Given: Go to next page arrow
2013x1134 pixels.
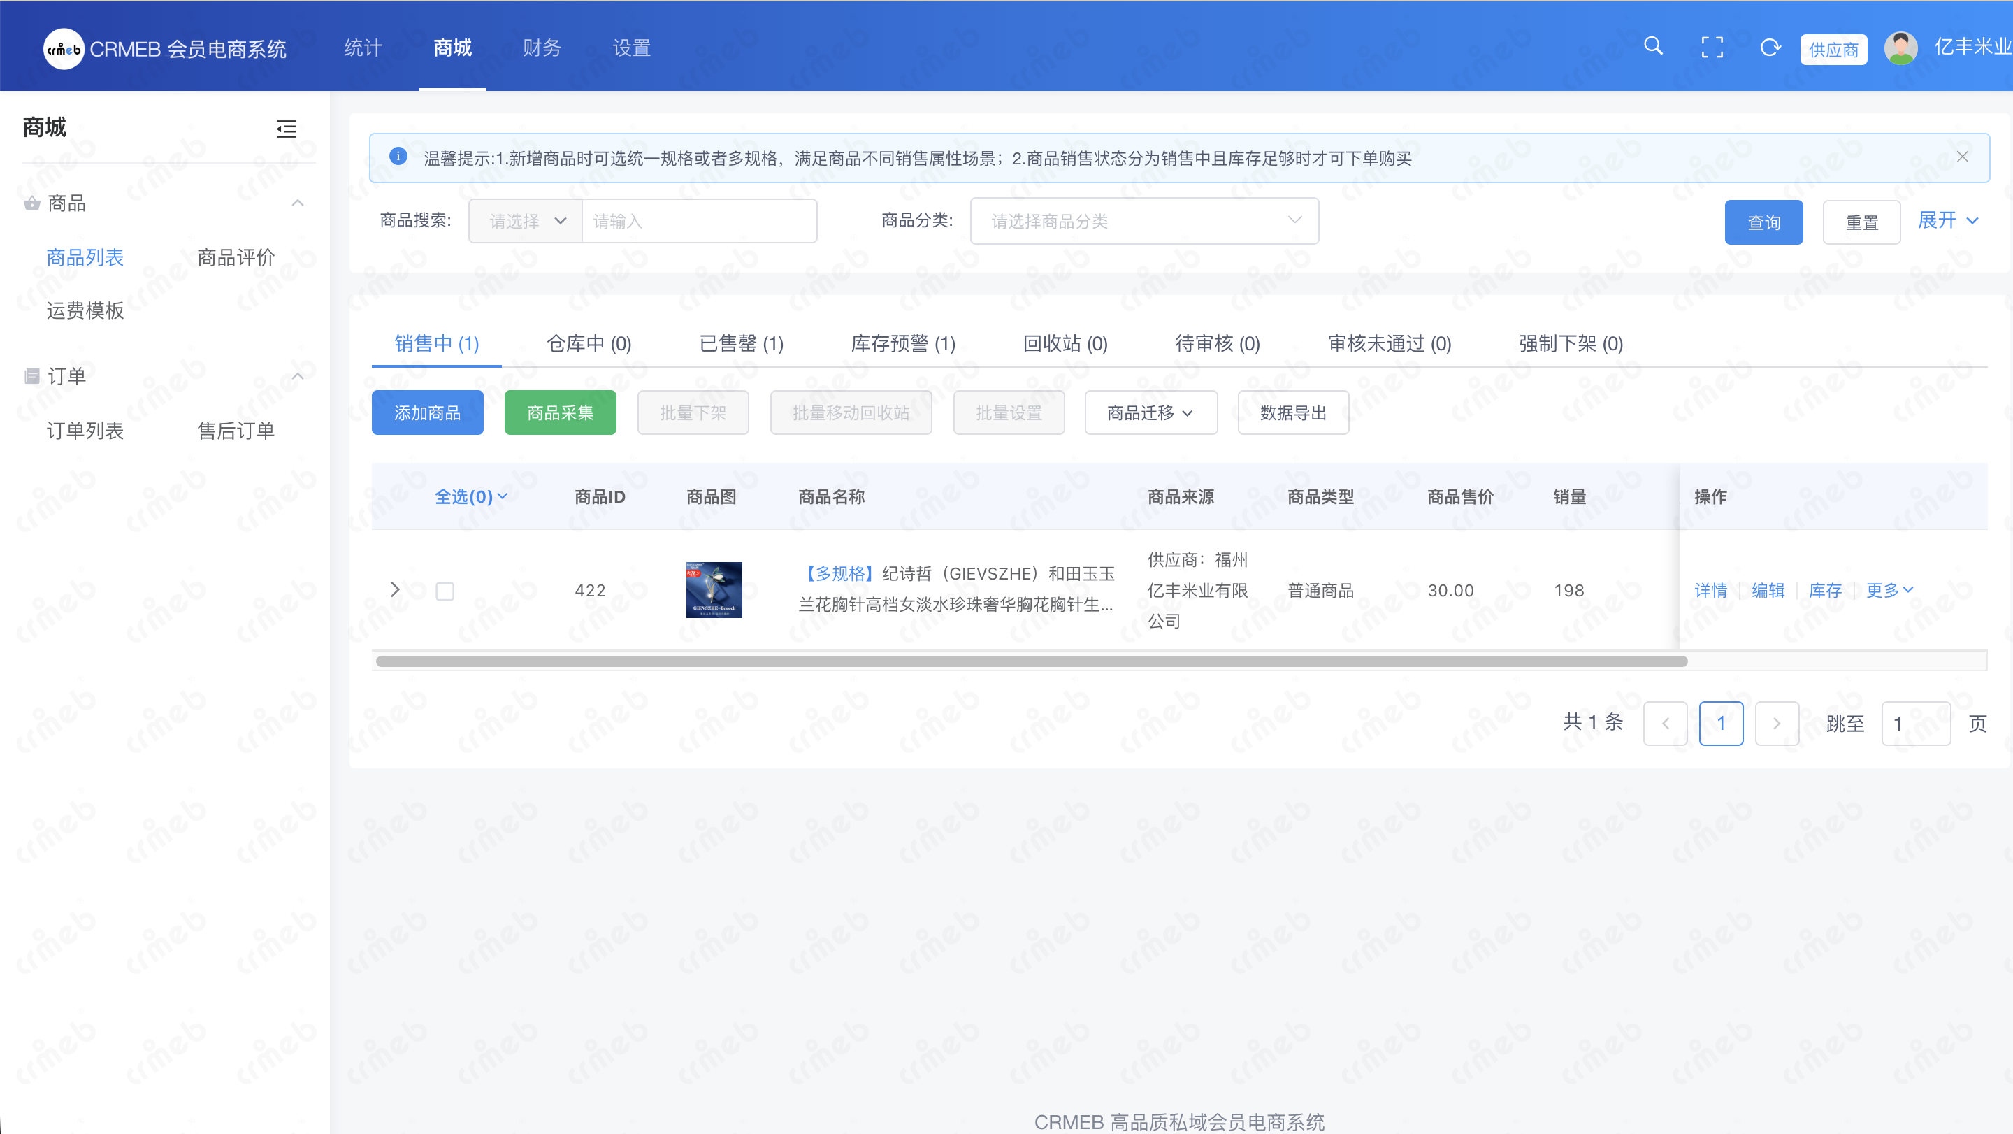Looking at the screenshot, I should [1776, 724].
